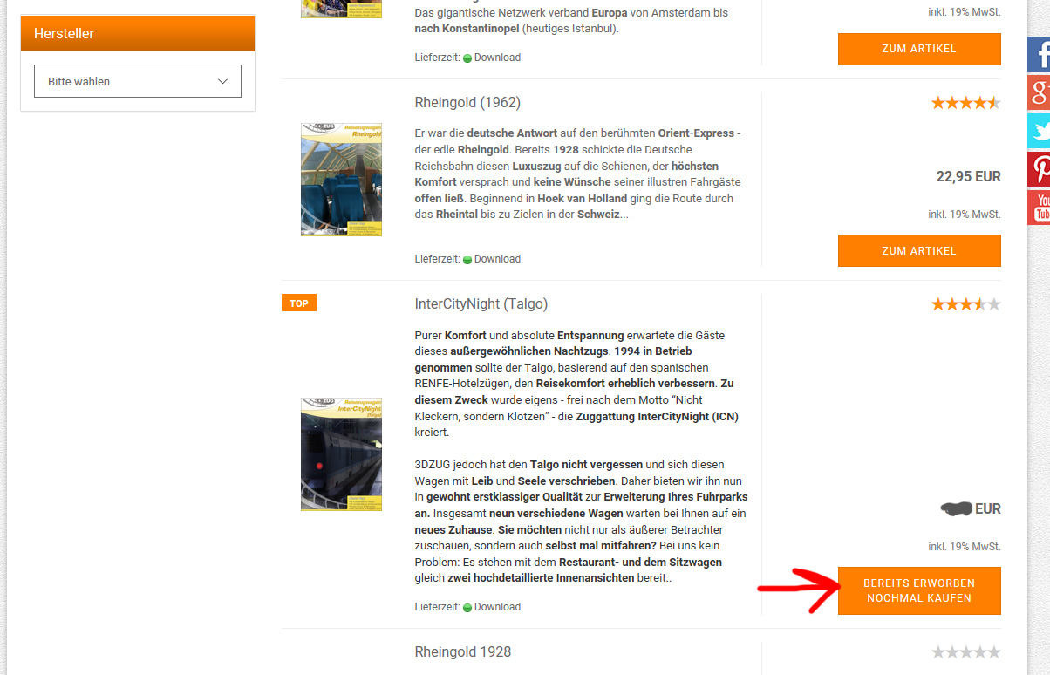Open the YouTube social icon
Viewport: 1050px width, 675px height.
[x=1039, y=207]
